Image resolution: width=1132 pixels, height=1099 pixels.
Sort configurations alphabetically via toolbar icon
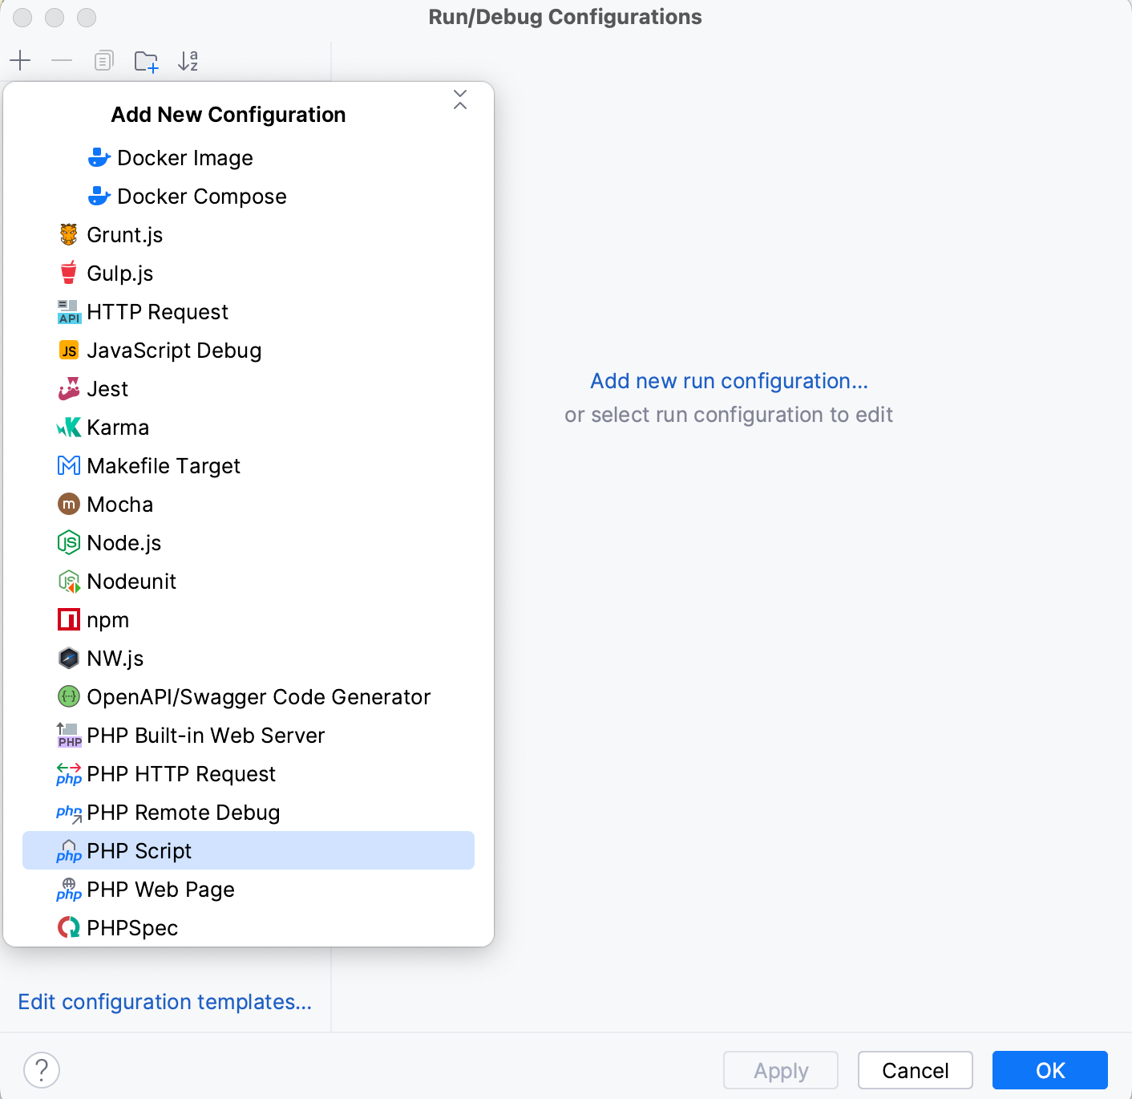pos(188,60)
